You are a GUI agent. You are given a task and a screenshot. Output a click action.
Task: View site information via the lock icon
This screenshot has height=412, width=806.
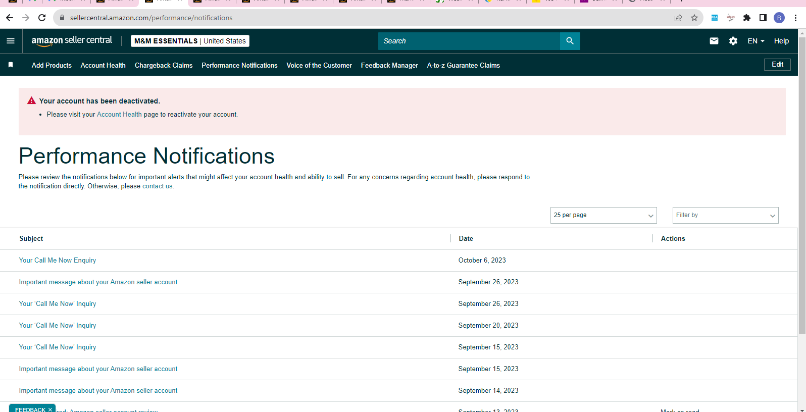click(62, 18)
